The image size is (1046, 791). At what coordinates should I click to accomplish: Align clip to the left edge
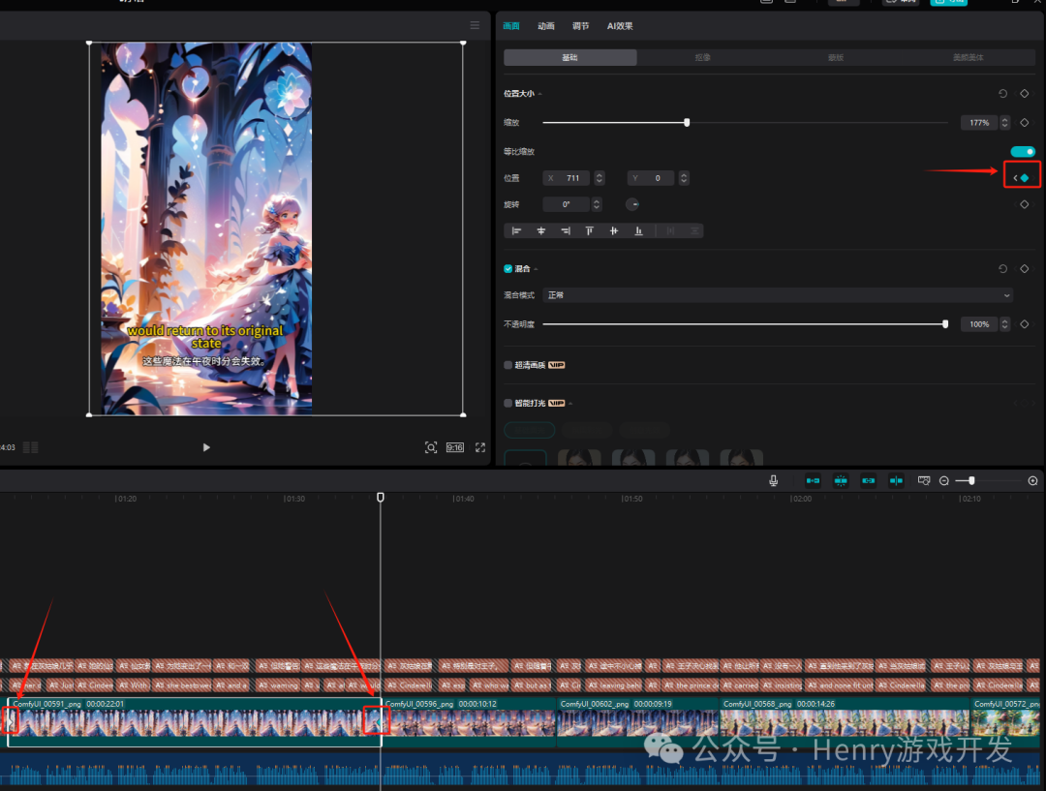pyautogui.click(x=516, y=230)
